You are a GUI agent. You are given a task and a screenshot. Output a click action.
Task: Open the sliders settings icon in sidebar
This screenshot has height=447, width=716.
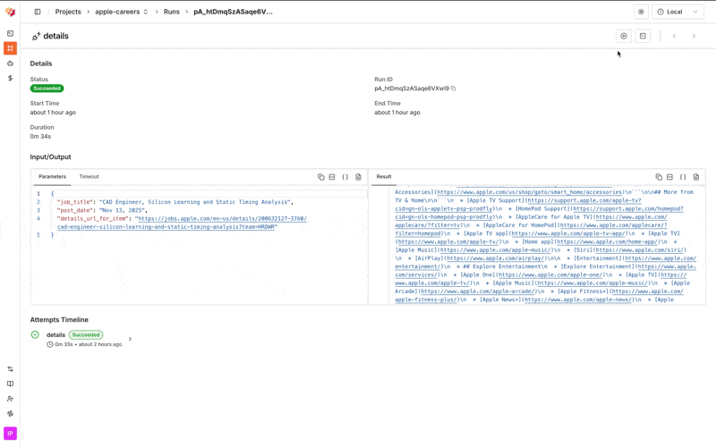[10, 369]
